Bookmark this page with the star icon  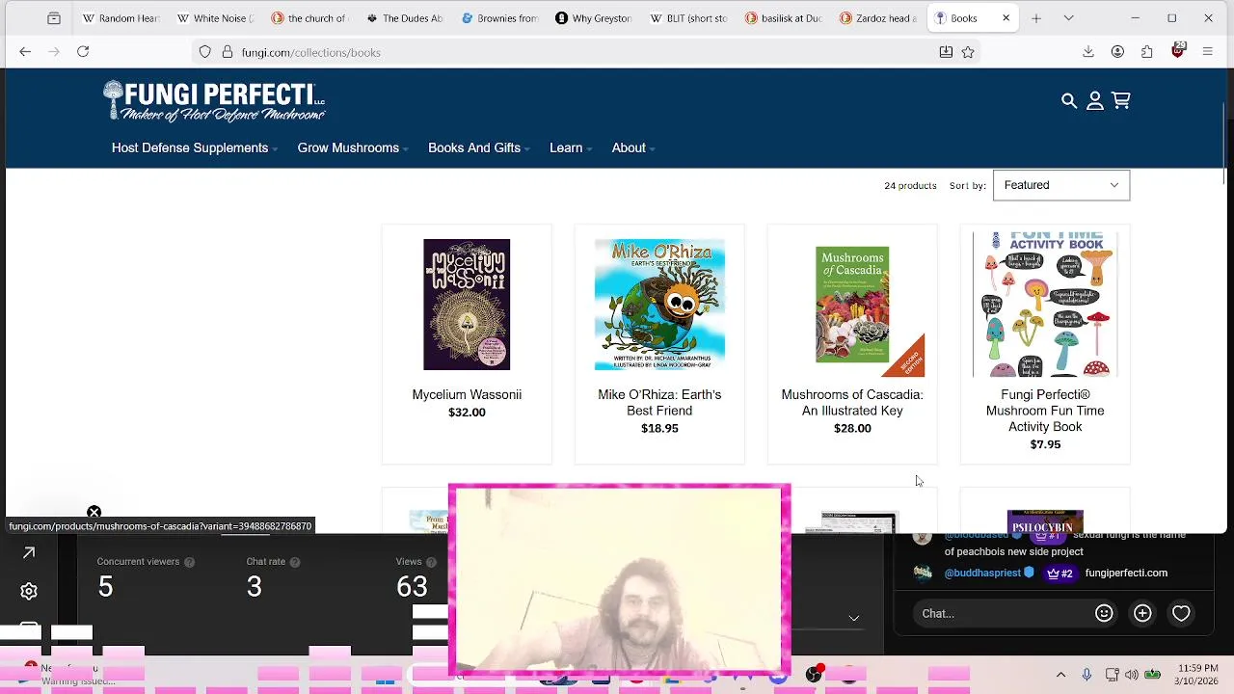[968, 52]
